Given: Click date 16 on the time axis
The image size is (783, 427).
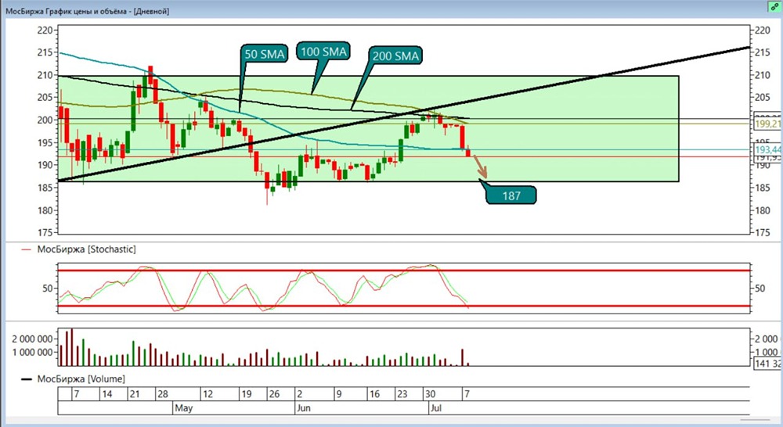Looking at the screenshot, I should [x=374, y=394].
